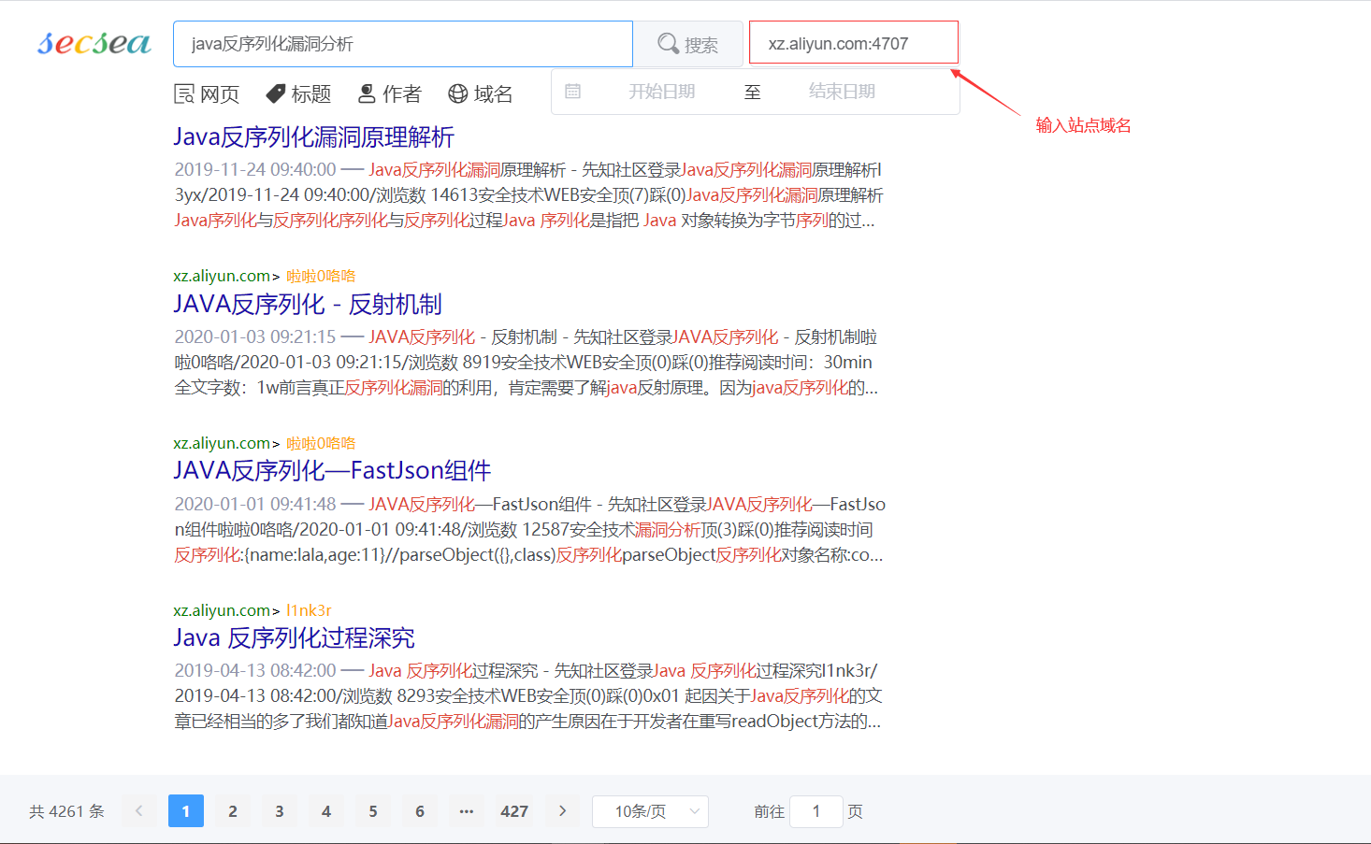This screenshot has height=844, width=1371.
Task: Open the 开始日期 start date picker
Action: (x=661, y=92)
